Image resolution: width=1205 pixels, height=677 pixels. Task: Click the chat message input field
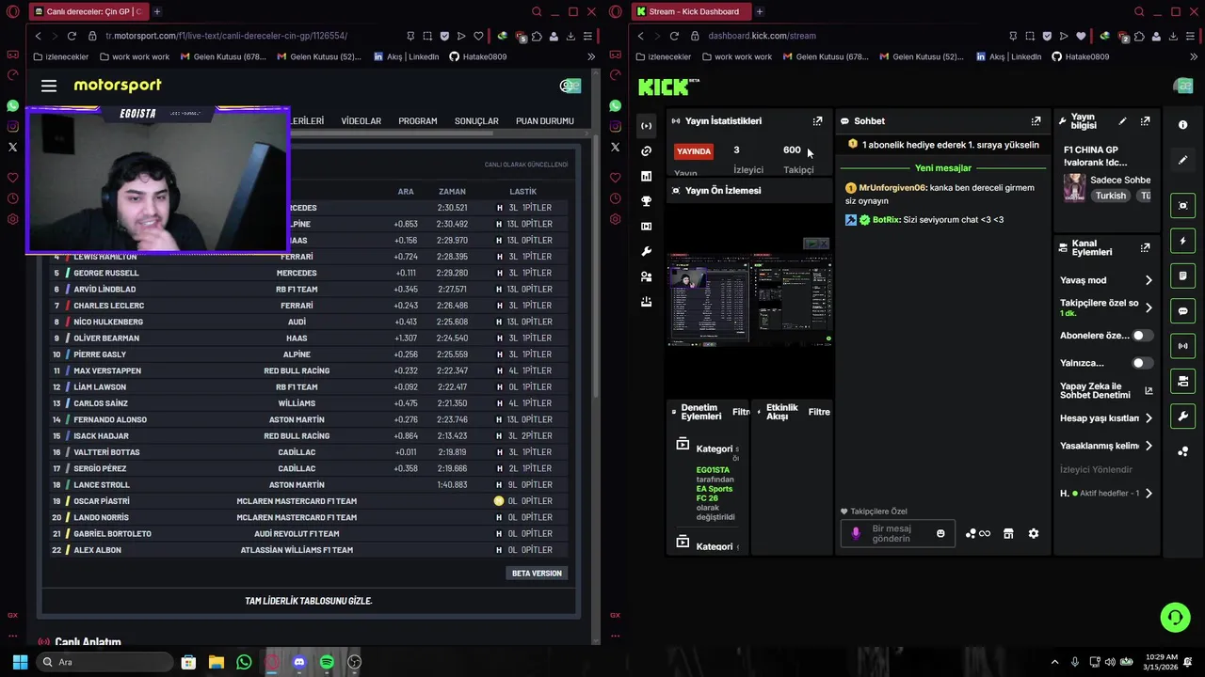click(899, 534)
